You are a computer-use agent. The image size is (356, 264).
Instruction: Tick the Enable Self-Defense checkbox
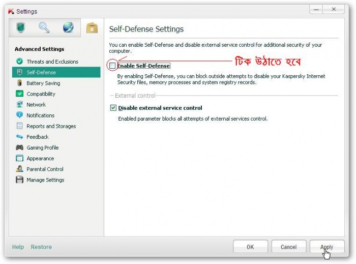tap(112, 66)
